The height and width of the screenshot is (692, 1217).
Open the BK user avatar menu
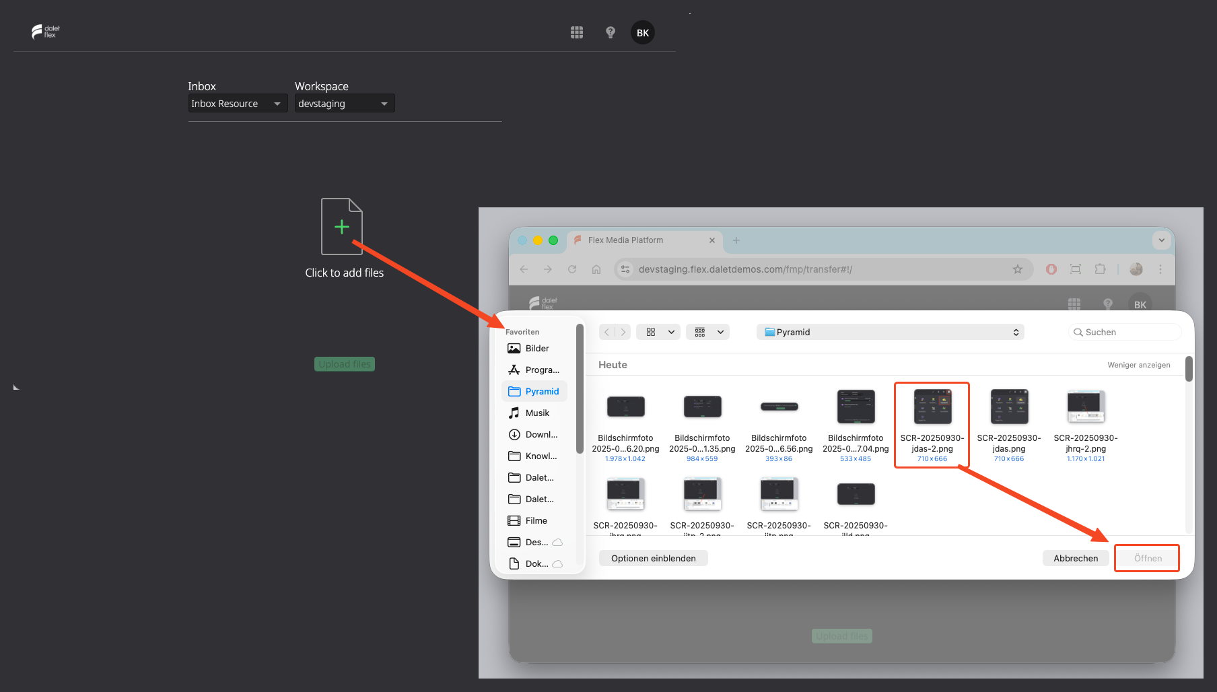click(643, 32)
